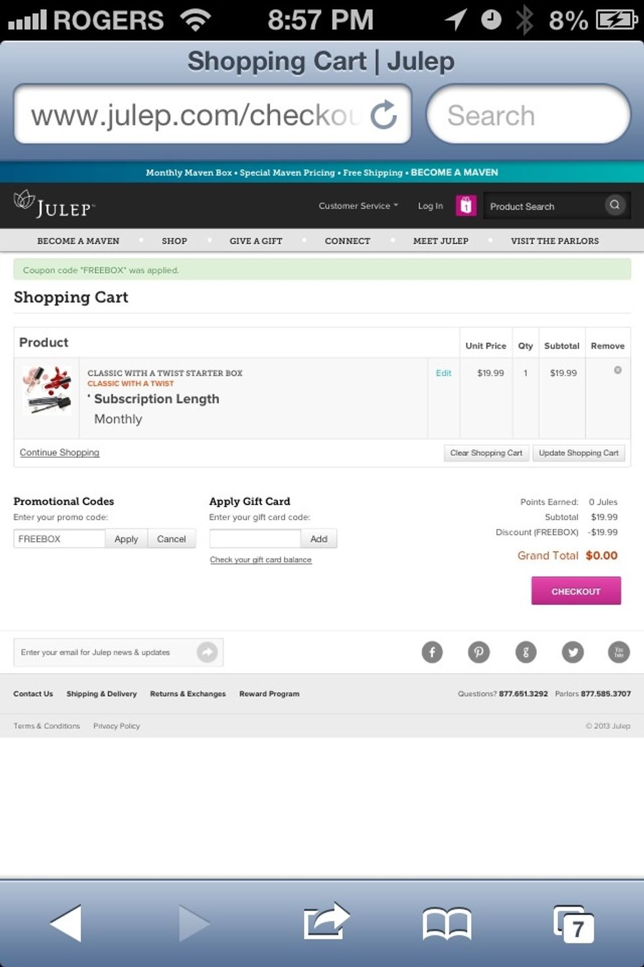Tap Safari's share action icon
Screen dimensions: 644x967
(325, 921)
